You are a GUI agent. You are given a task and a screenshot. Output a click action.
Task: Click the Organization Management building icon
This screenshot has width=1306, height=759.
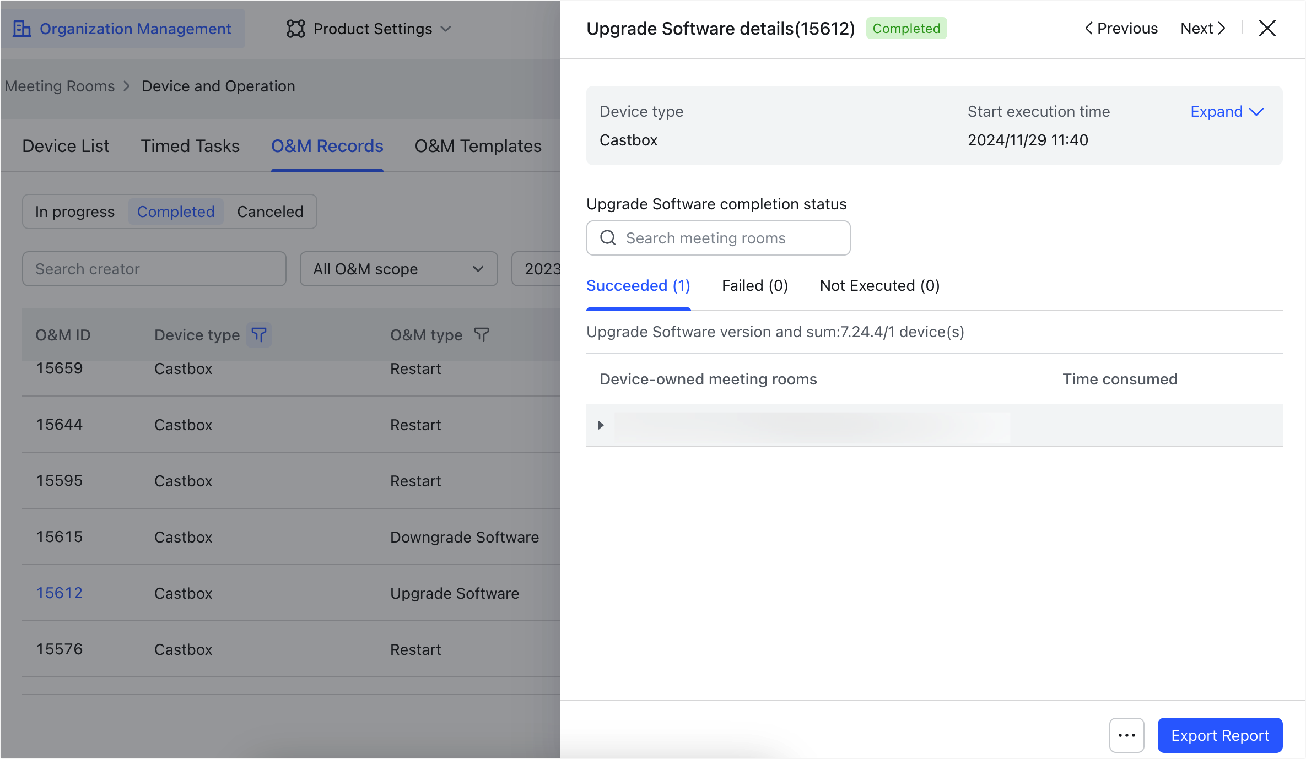(22, 28)
